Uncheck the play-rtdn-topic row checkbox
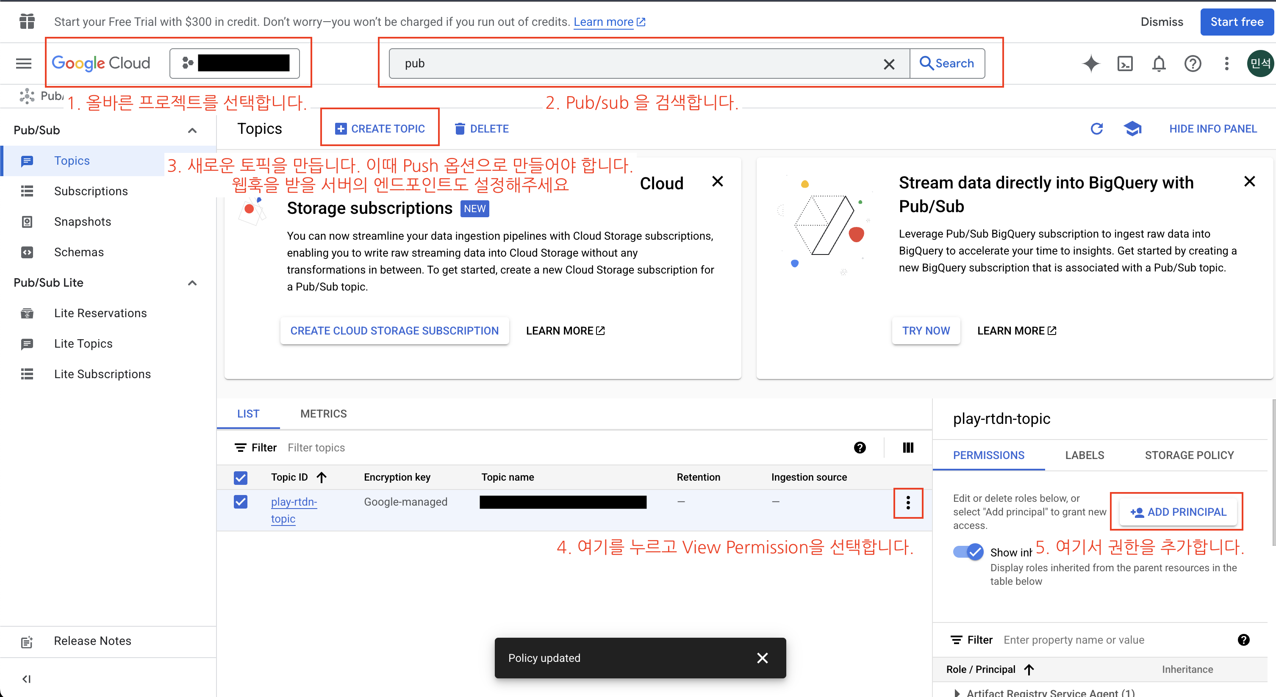This screenshot has height=697, width=1276. coord(241,501)
